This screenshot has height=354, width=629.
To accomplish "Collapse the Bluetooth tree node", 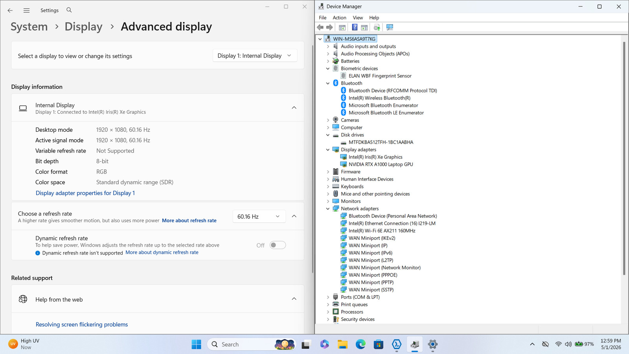I will coord(328,83).
